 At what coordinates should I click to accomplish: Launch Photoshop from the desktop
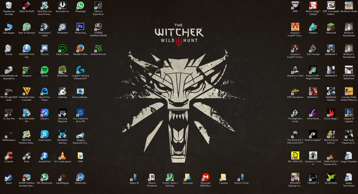tap(80, 27)
